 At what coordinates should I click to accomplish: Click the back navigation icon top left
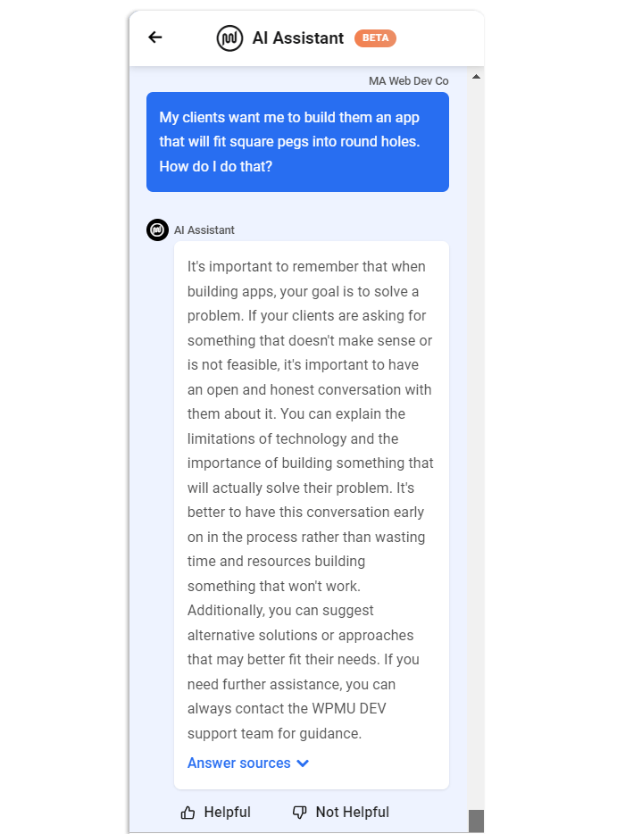154,38
